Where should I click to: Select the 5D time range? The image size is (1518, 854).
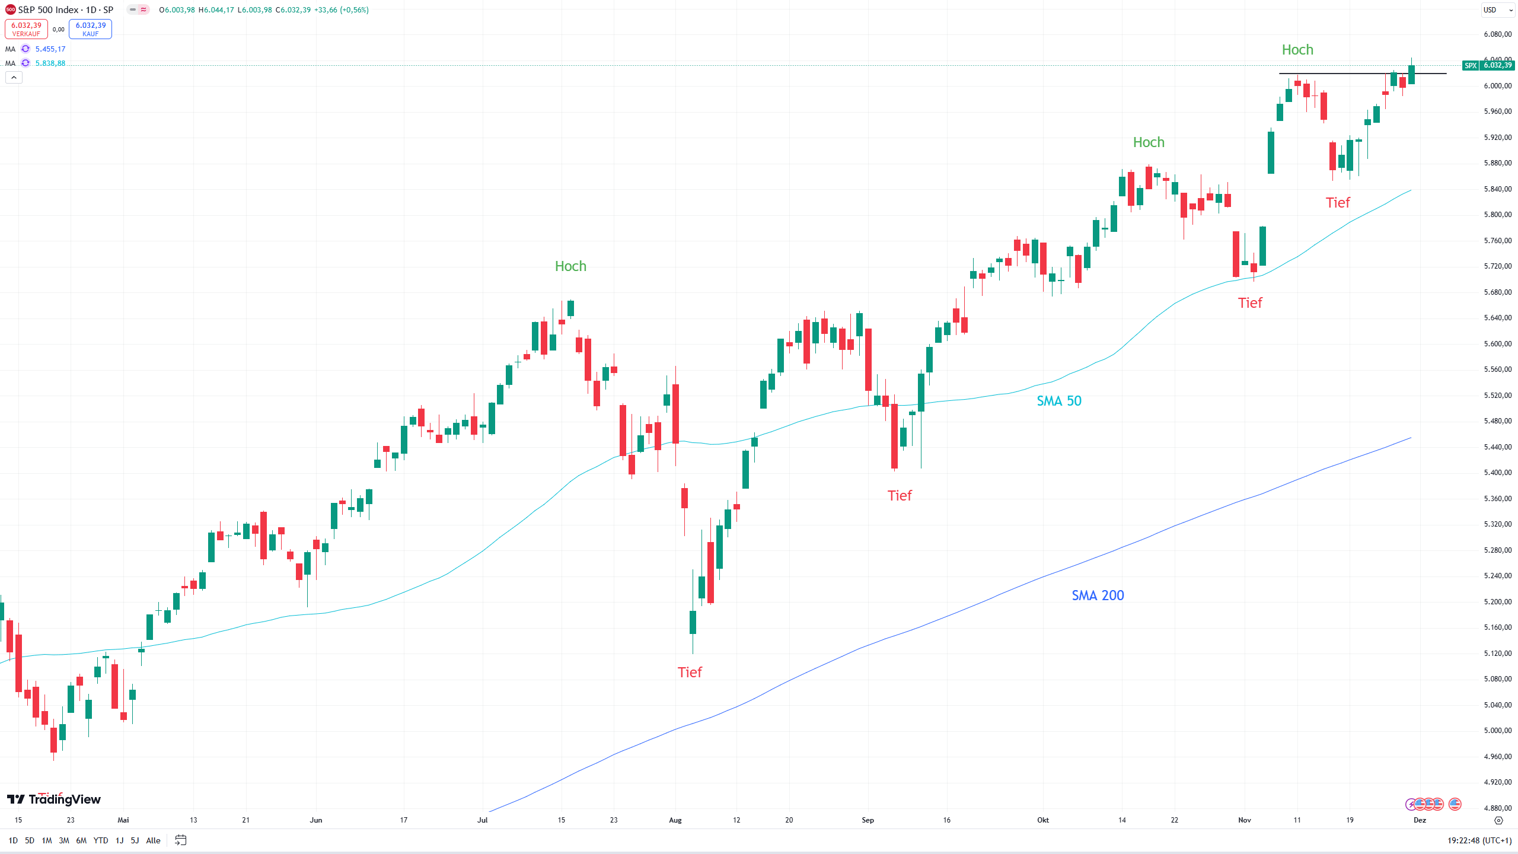pos(30,840)
